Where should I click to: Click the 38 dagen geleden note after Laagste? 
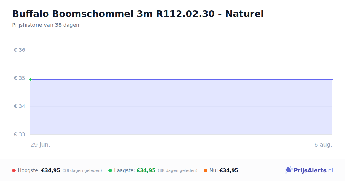pyautogui.click(x=178, y=170)
